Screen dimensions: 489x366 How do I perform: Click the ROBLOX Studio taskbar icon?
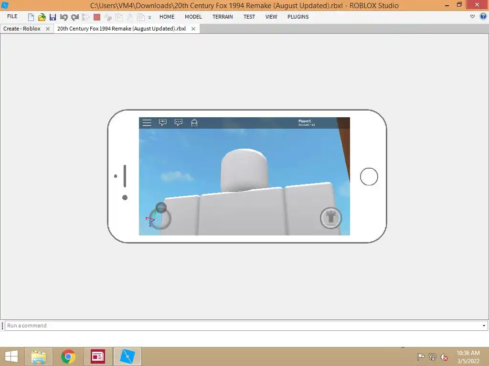[127, 356]
